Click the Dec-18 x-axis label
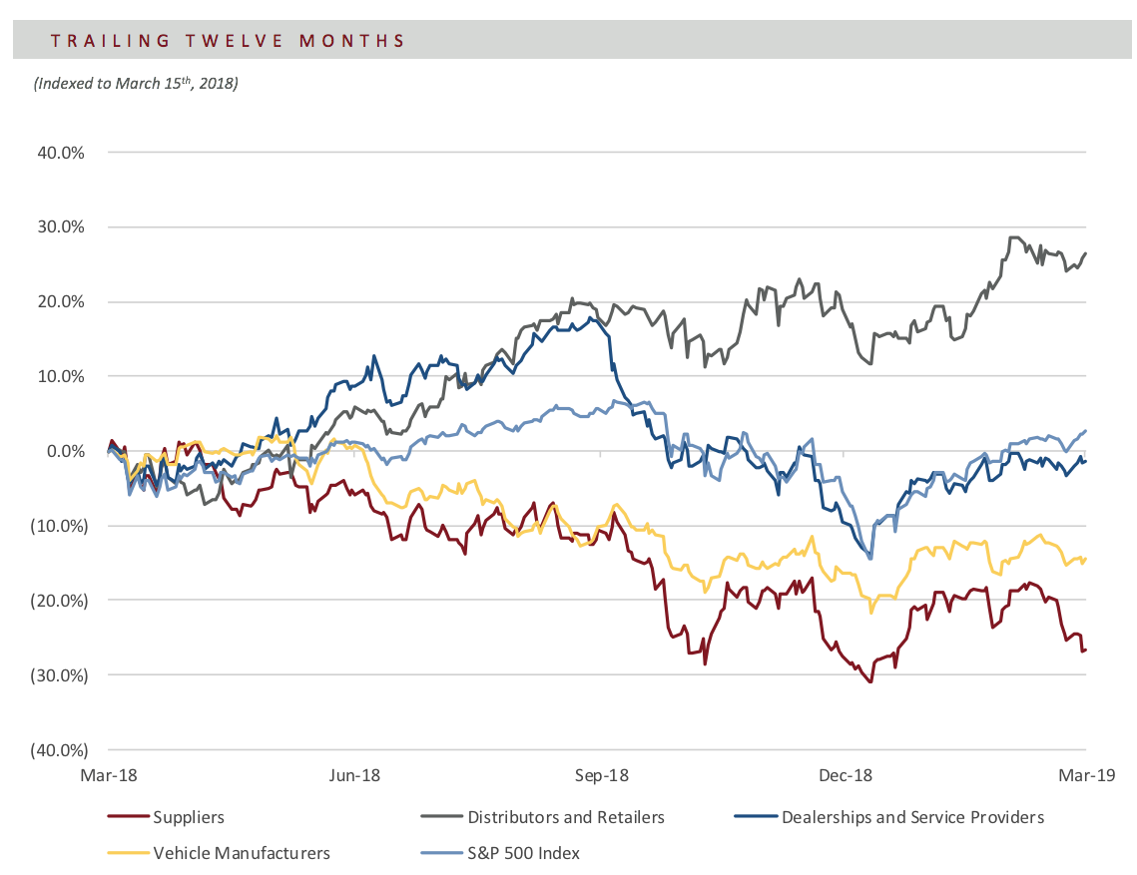This screenshot has height=875, width=1137. tap(845, 775)
